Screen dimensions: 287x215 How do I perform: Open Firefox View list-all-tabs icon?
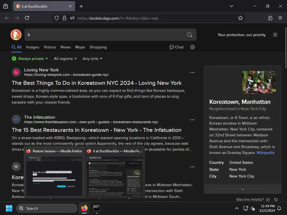point(6,6)
